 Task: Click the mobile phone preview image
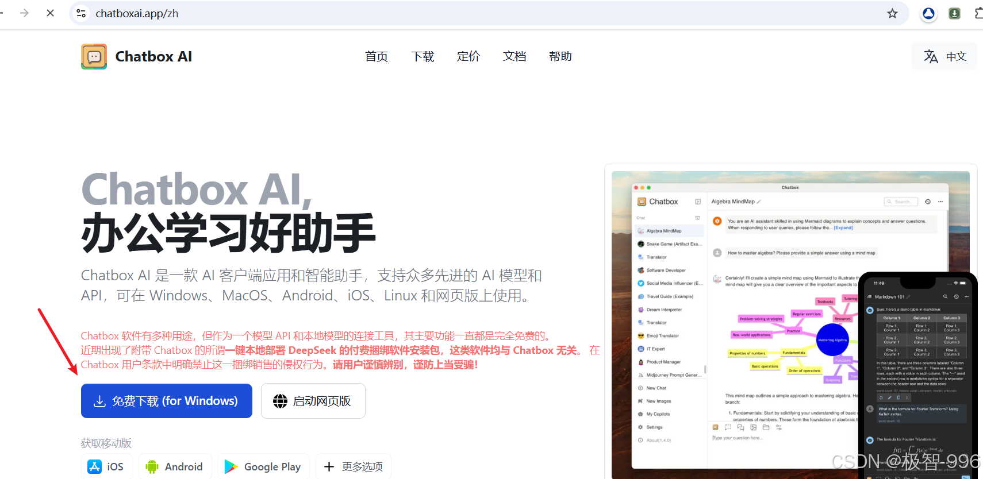coord(918,376)
